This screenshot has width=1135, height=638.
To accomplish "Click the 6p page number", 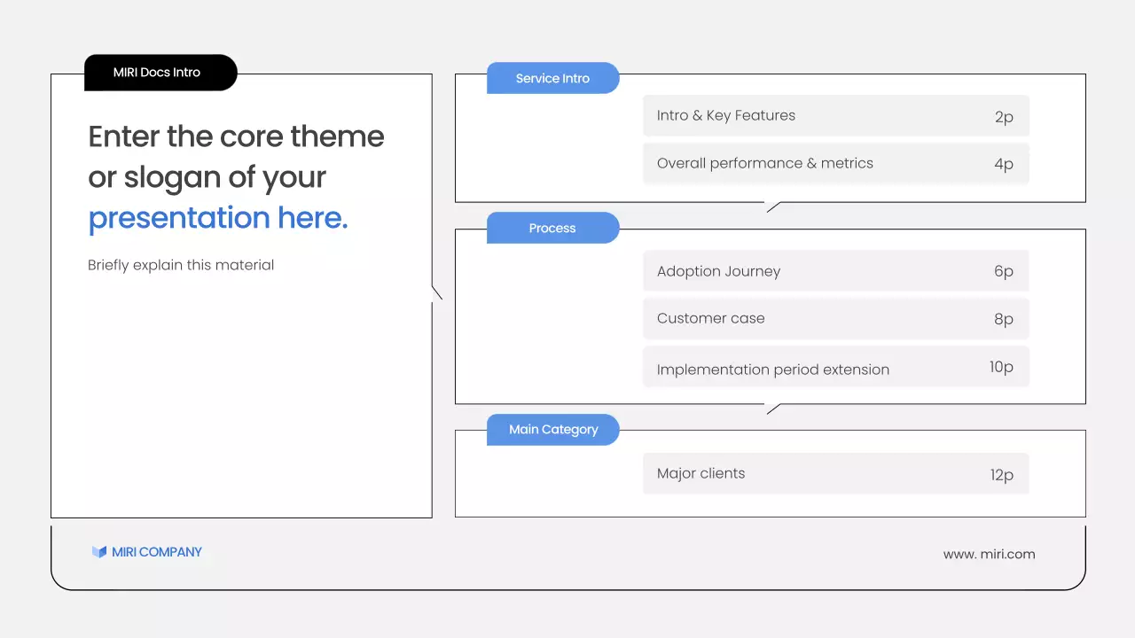I will pos(1003,271).
